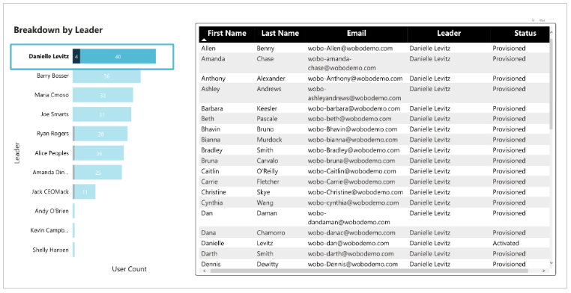Sort by the First Name column header
The height and width of the screenshot is (293, 571).
(x=227, y=33)
